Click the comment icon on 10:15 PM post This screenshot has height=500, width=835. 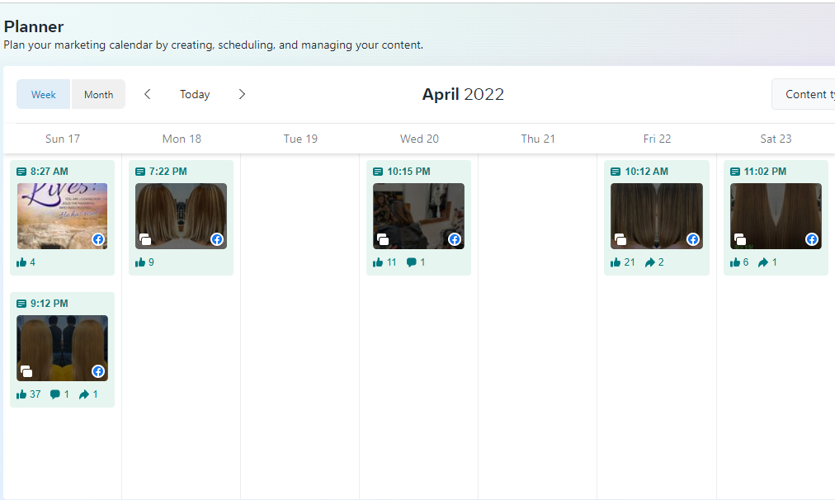[x=412, y=262]
